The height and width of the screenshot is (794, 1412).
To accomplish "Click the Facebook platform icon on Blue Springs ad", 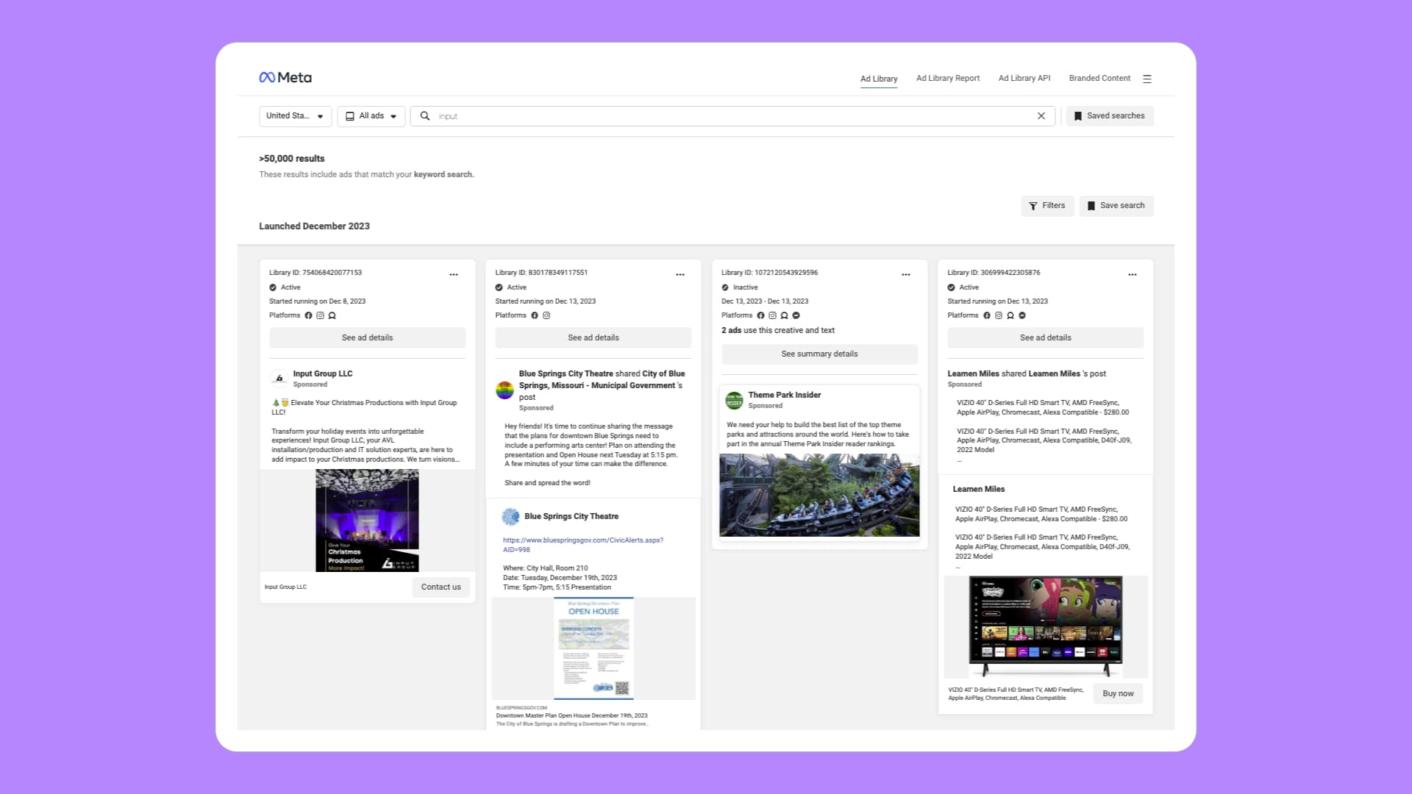I will 535,315.
